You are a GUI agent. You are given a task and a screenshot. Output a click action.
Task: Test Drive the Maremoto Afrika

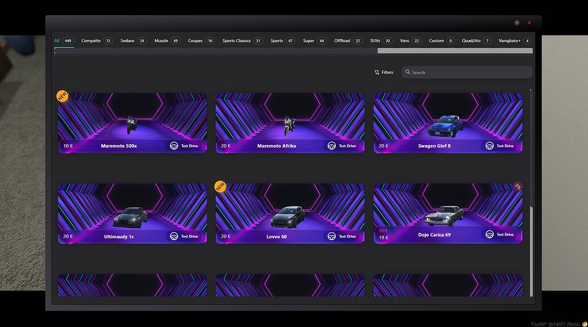tap(343, 146)
